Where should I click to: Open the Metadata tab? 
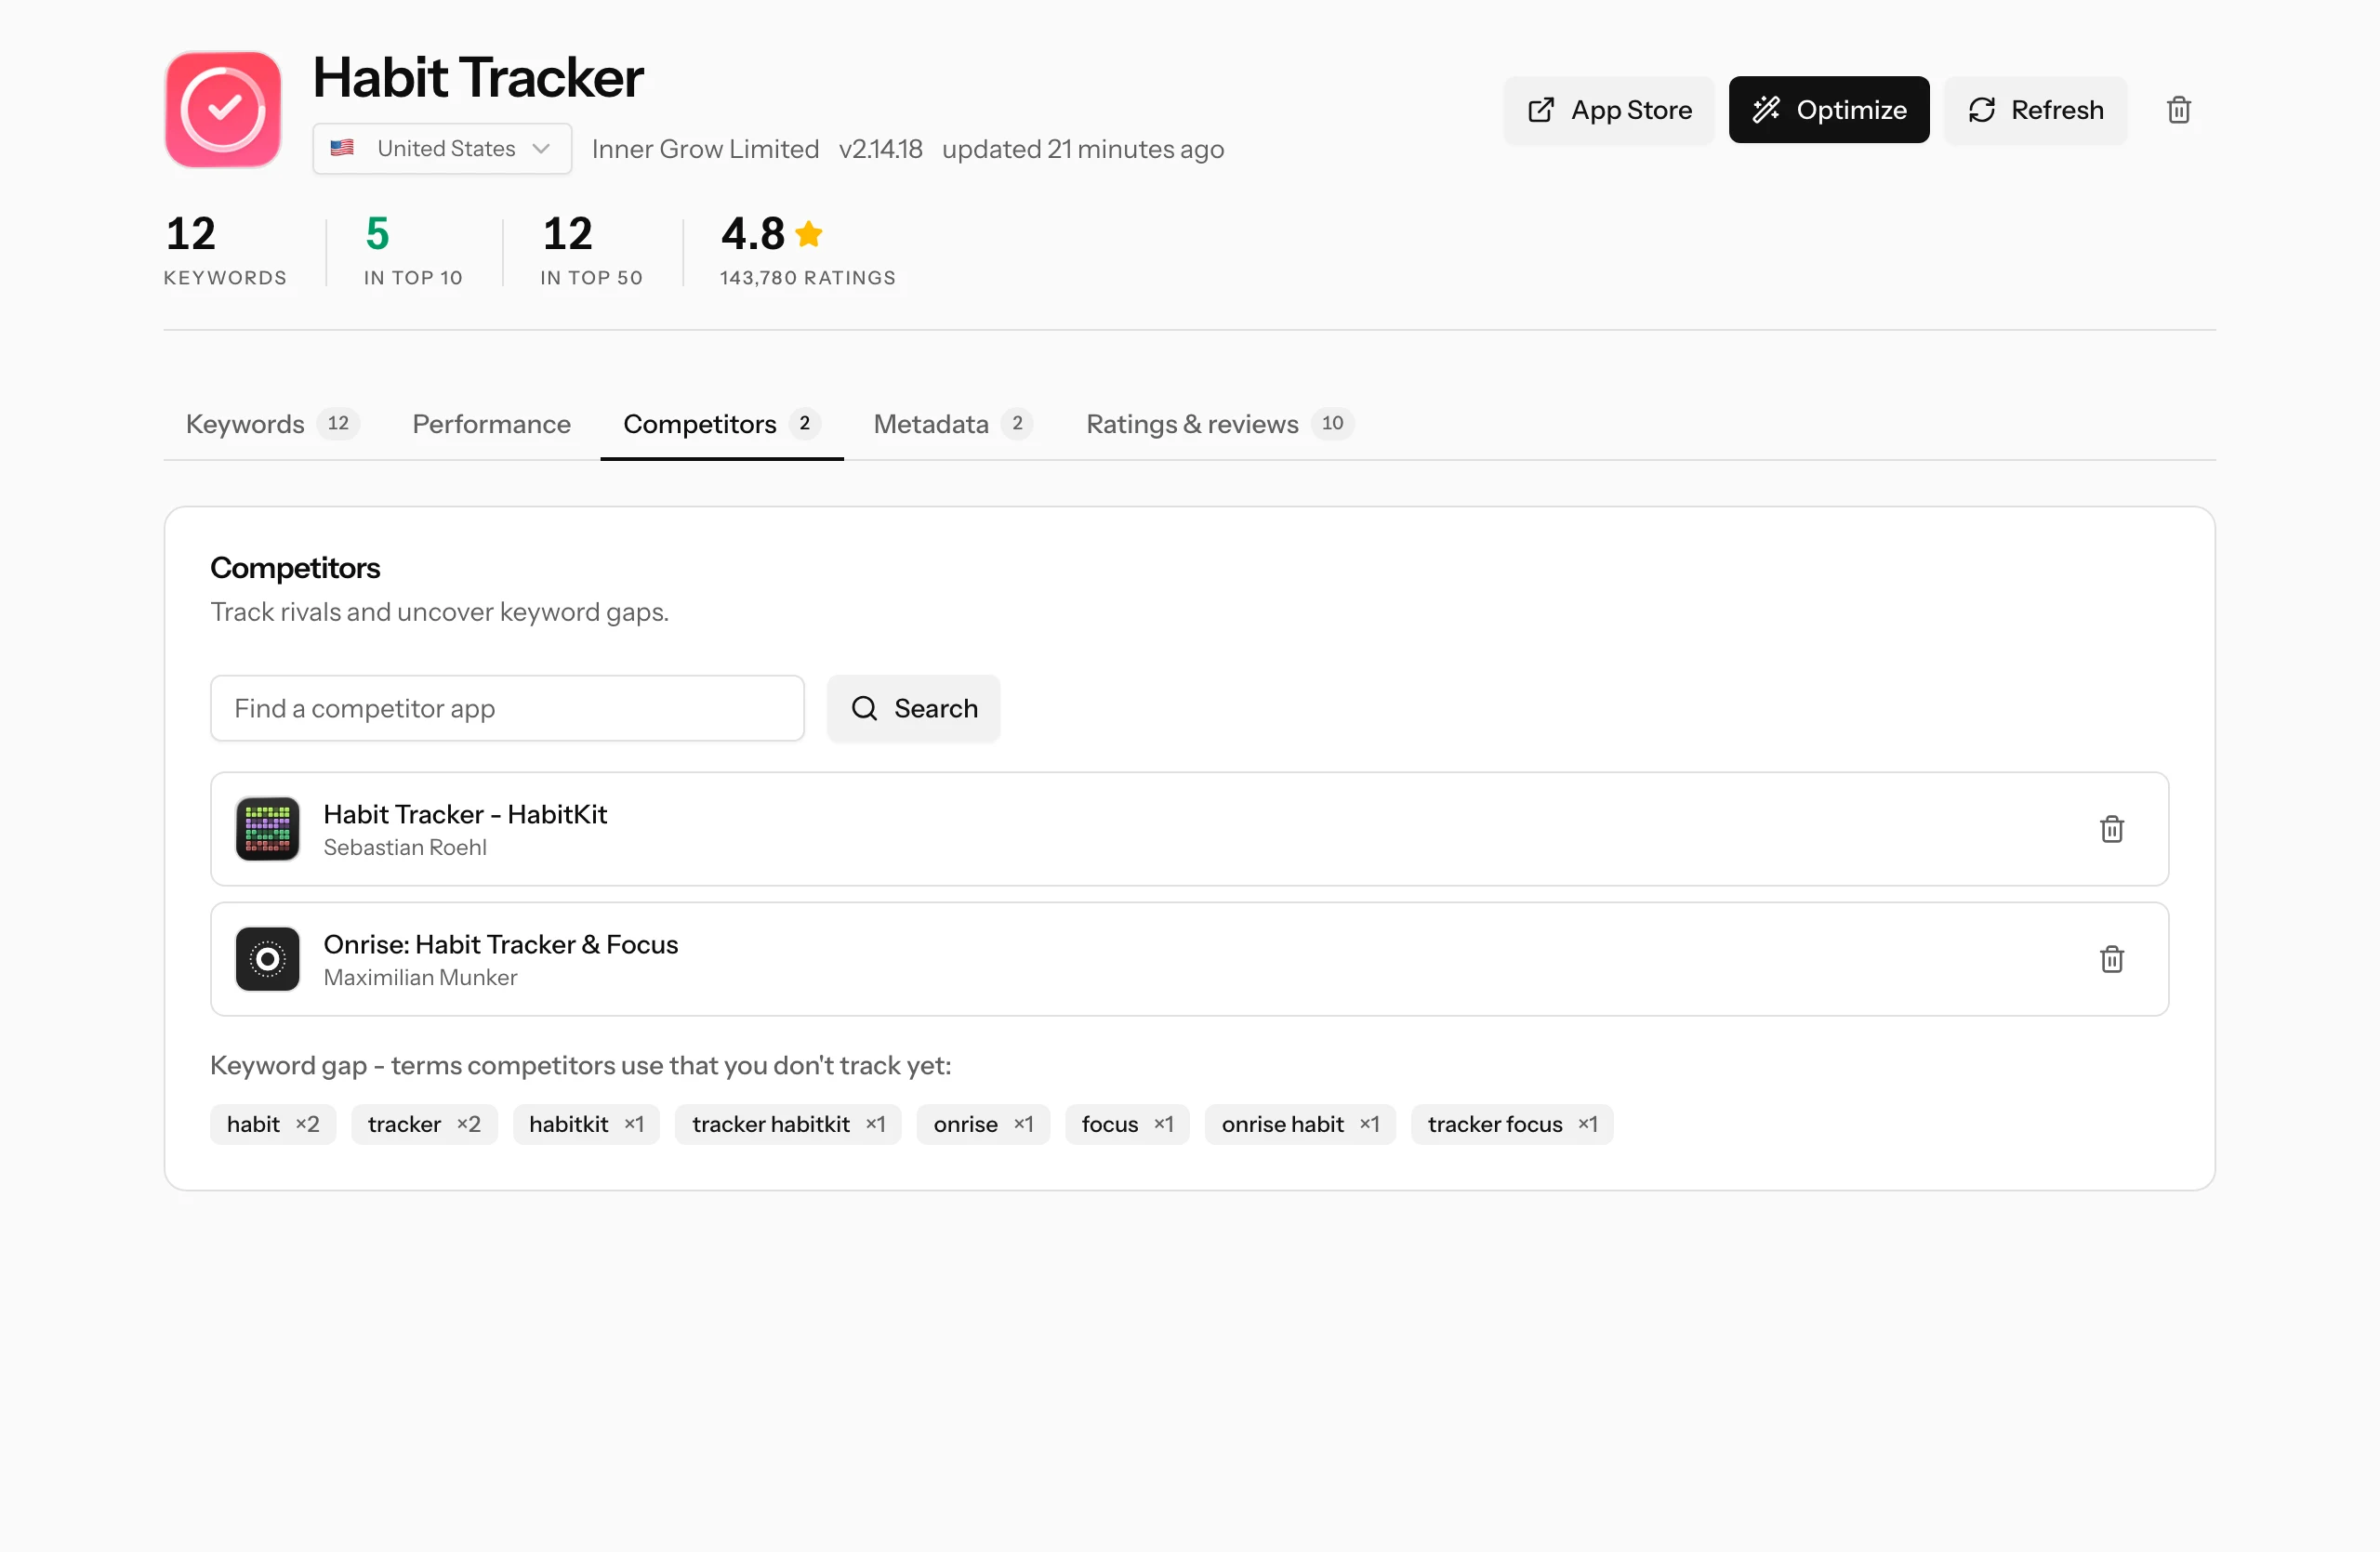click(952, 424)
